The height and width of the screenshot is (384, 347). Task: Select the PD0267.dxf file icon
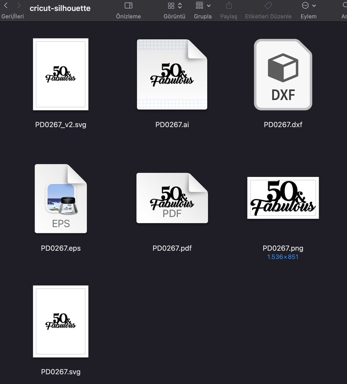click(x=283, y=74)
